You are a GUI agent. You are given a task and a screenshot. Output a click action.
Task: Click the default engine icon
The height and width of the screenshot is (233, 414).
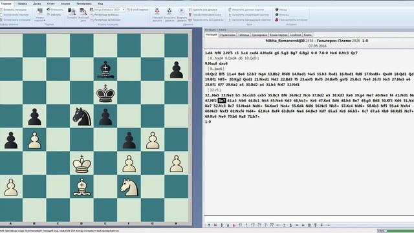[157, 11]
